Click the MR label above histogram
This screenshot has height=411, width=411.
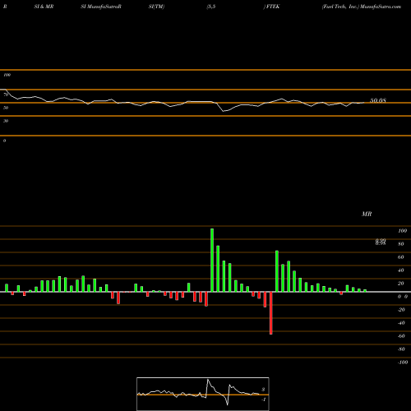coord(367,214)
